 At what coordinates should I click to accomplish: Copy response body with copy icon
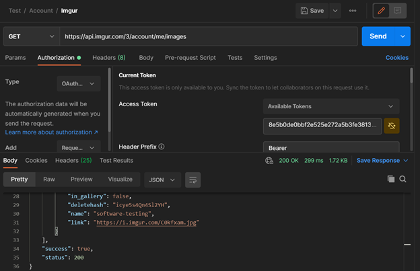click(x=391, y=179)
